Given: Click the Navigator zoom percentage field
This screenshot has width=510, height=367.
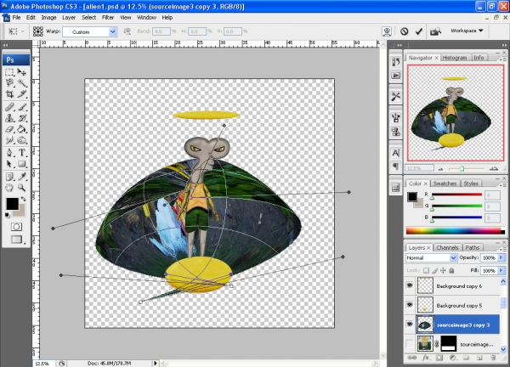Looking at the screenshot, I should (x=419, y=168).
